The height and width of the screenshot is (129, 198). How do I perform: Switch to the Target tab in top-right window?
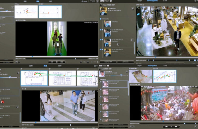(x=139, y=1)
